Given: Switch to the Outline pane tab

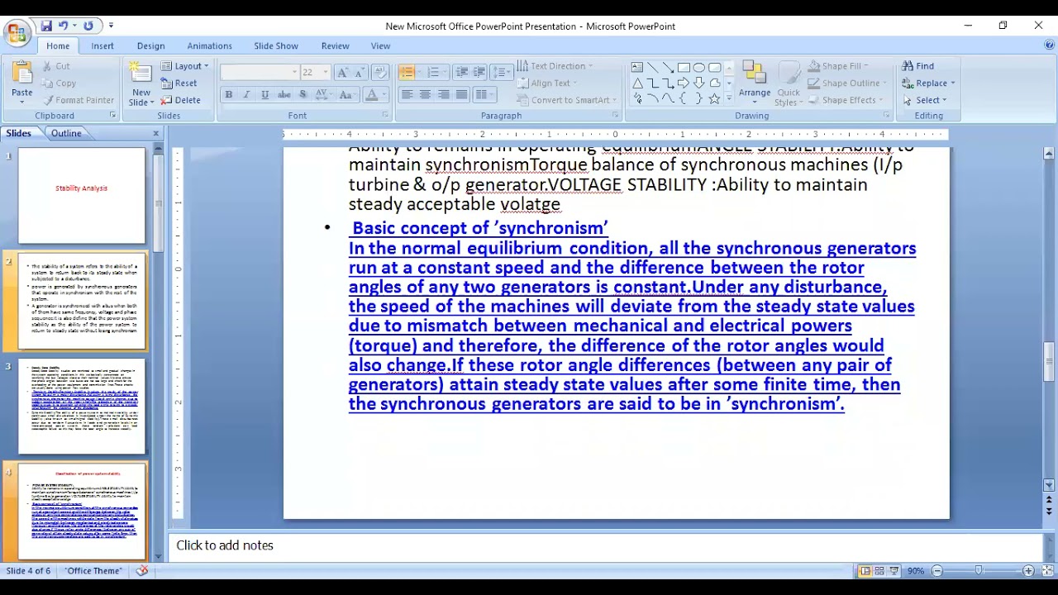Looking at the screenshot, I should tap(66, 133).
